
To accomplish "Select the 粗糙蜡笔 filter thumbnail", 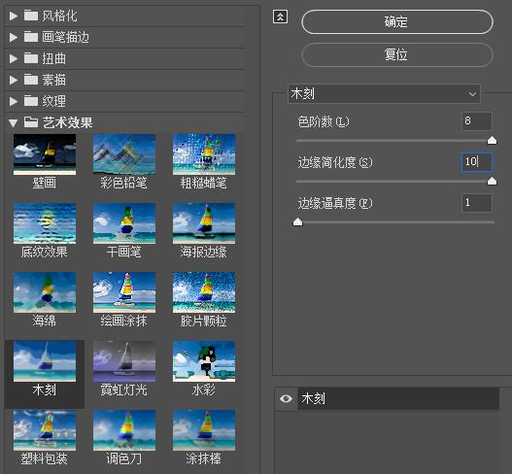I will click(x=204, y=154).
